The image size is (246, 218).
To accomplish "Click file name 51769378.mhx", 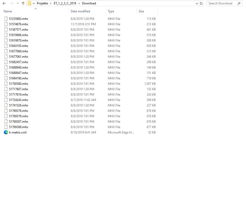I will [19, 111].
